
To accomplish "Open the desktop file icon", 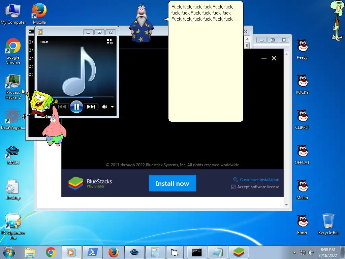I will [x=13, y=190].
